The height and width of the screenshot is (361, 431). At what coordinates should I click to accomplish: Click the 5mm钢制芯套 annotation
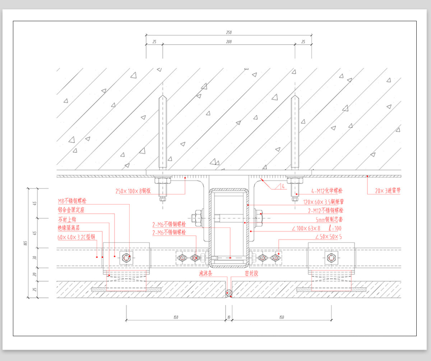point(329,219)
